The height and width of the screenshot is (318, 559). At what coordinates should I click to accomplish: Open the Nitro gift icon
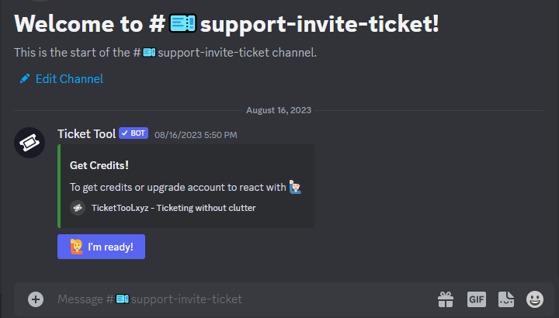pos(446,299)
